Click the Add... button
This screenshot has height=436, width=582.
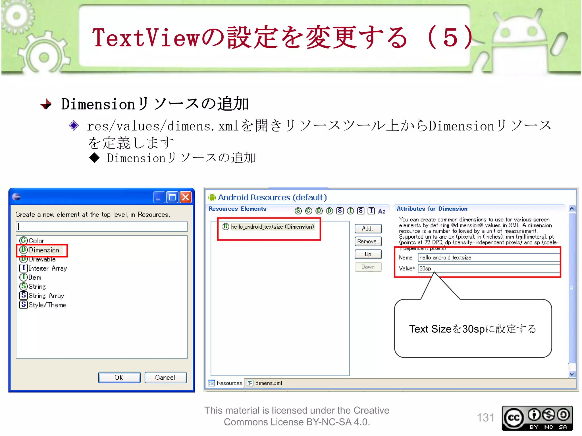point(368,229)
